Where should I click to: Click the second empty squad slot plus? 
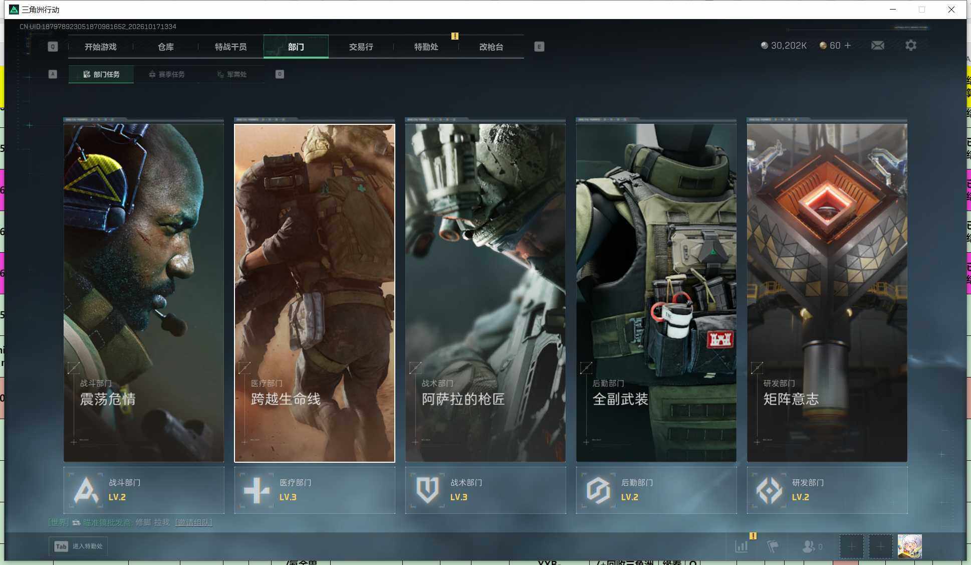point(880,546)
